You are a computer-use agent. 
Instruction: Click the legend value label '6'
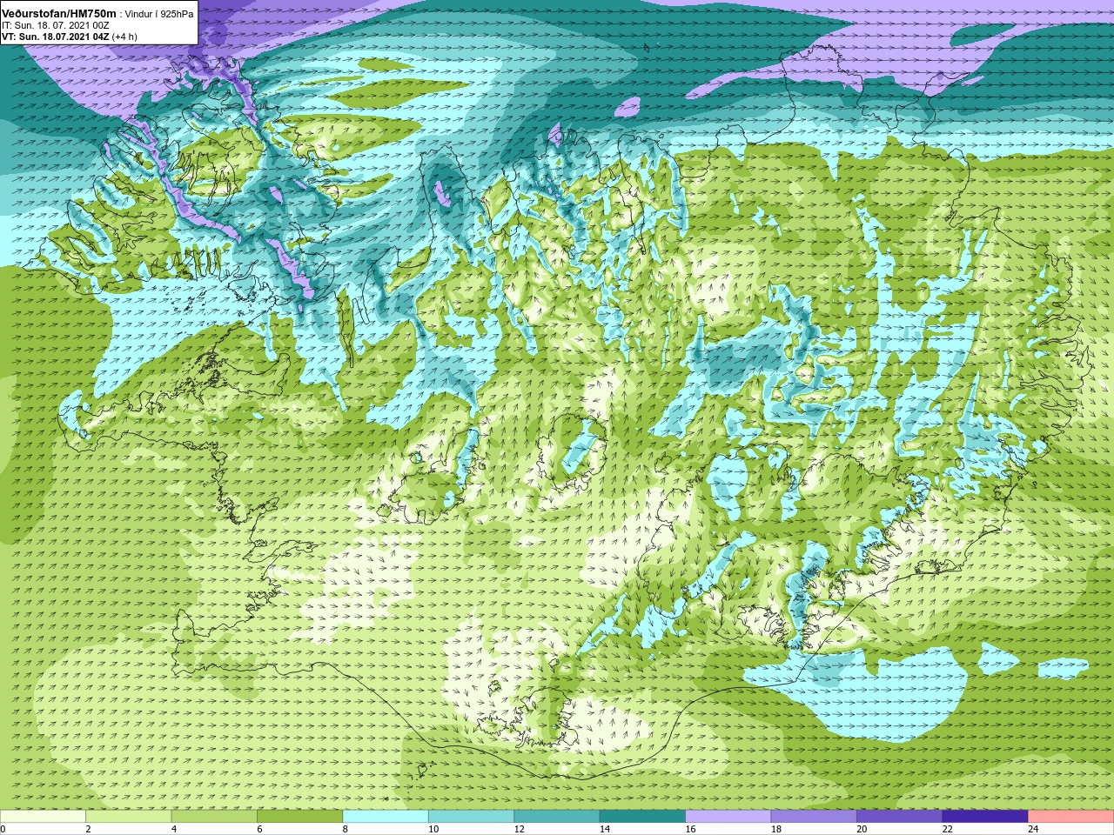click(259, 829)
